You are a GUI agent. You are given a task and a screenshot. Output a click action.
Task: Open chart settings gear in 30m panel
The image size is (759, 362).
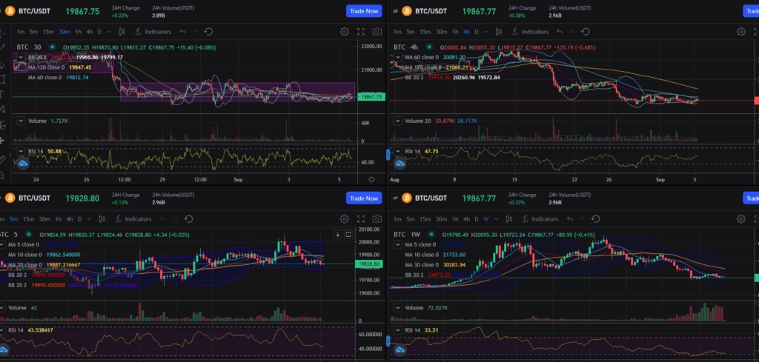344,32
